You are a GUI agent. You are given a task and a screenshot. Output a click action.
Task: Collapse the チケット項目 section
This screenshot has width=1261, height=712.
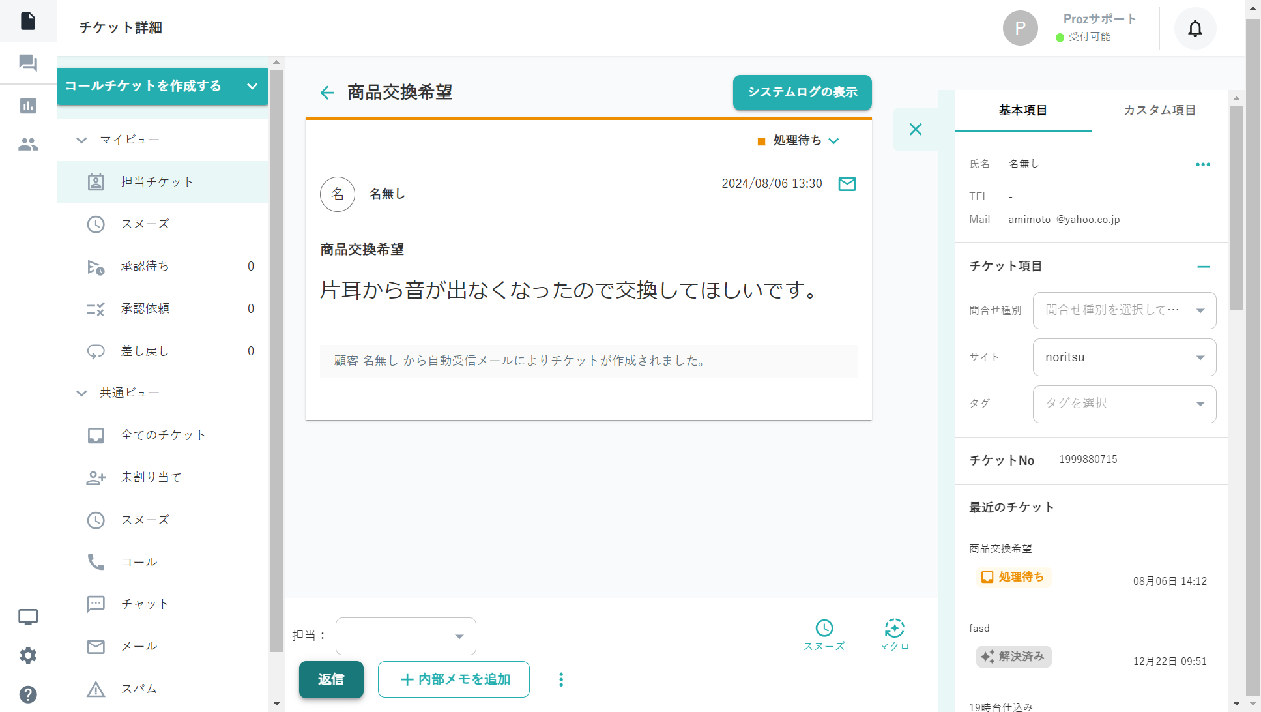[1203, 267]
